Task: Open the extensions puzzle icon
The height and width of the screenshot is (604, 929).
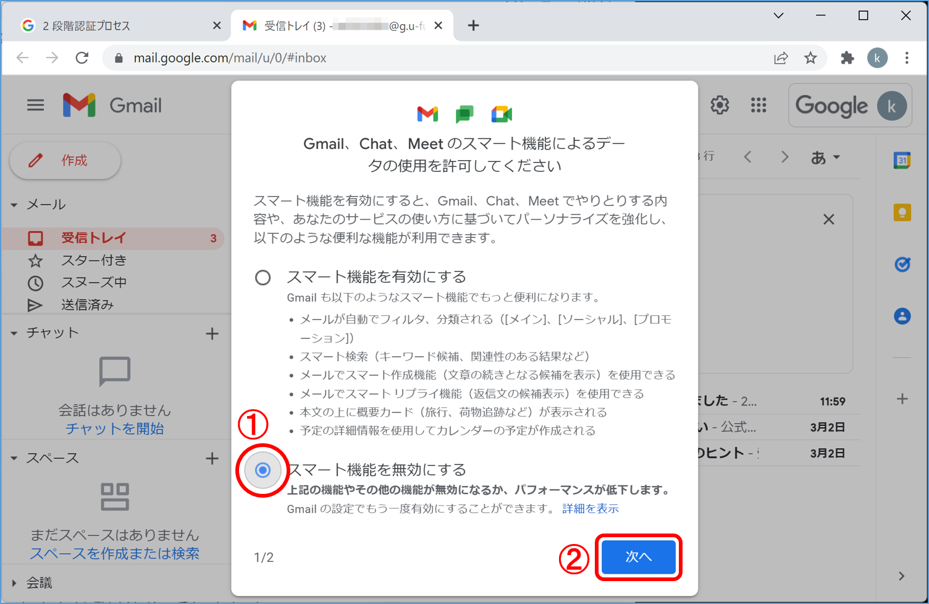Action: pyautogui.click(x=847, y=58)
